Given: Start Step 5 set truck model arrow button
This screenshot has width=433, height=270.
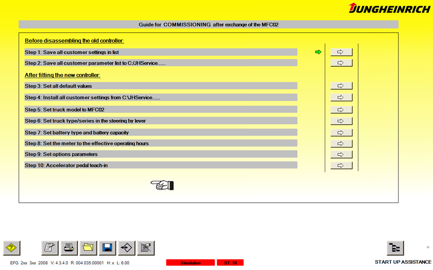Looking at the screenshot, I should [x=341, y=110].
